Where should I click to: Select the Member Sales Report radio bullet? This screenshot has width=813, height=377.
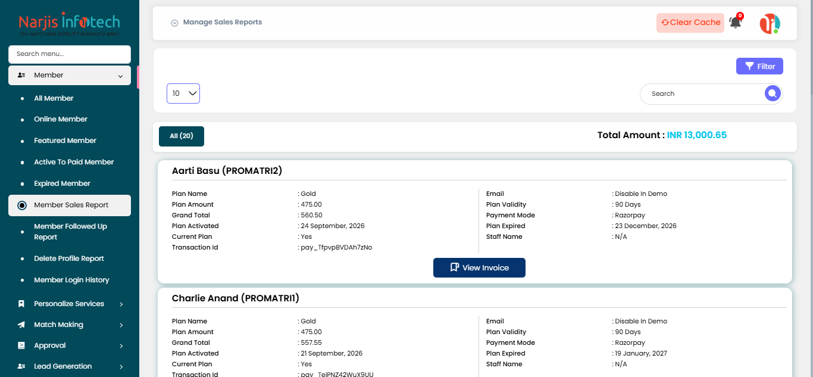pos(22,205)
